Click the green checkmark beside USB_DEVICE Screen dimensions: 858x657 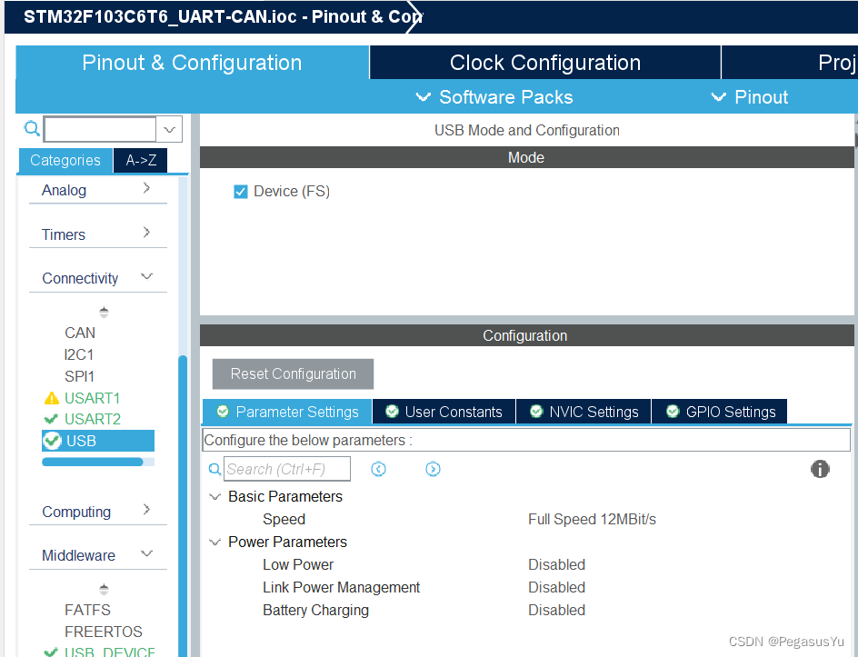(x=51, y=652)
